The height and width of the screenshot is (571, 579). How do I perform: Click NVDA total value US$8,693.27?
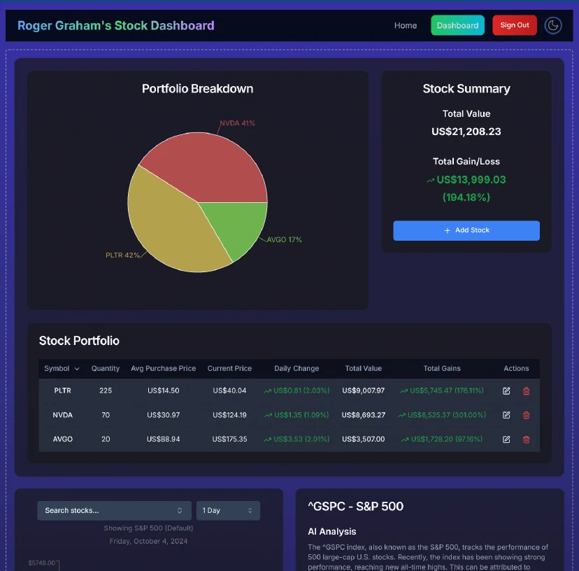pyautogui.click(x=364, y=415)
